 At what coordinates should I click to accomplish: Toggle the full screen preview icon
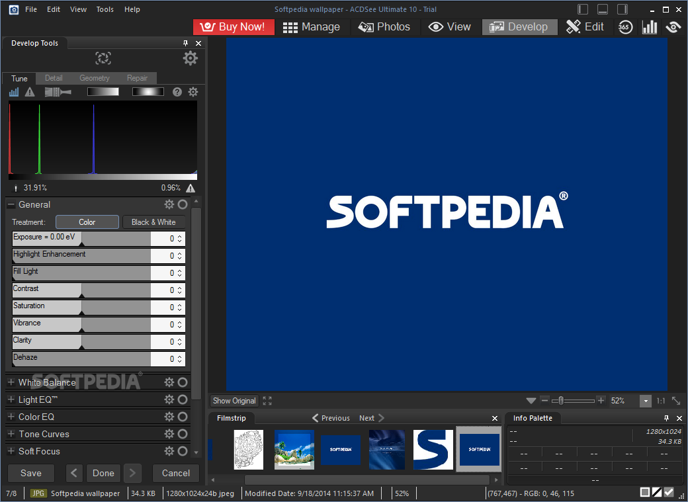click(267, 401)
